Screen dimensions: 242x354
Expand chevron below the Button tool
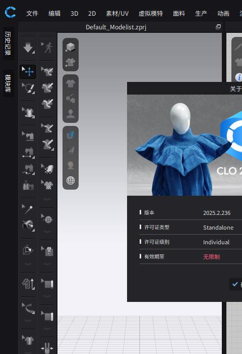tap(47, 232)
